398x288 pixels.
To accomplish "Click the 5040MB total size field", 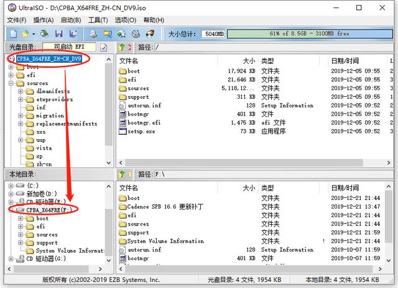I will (x=213, y=34).
